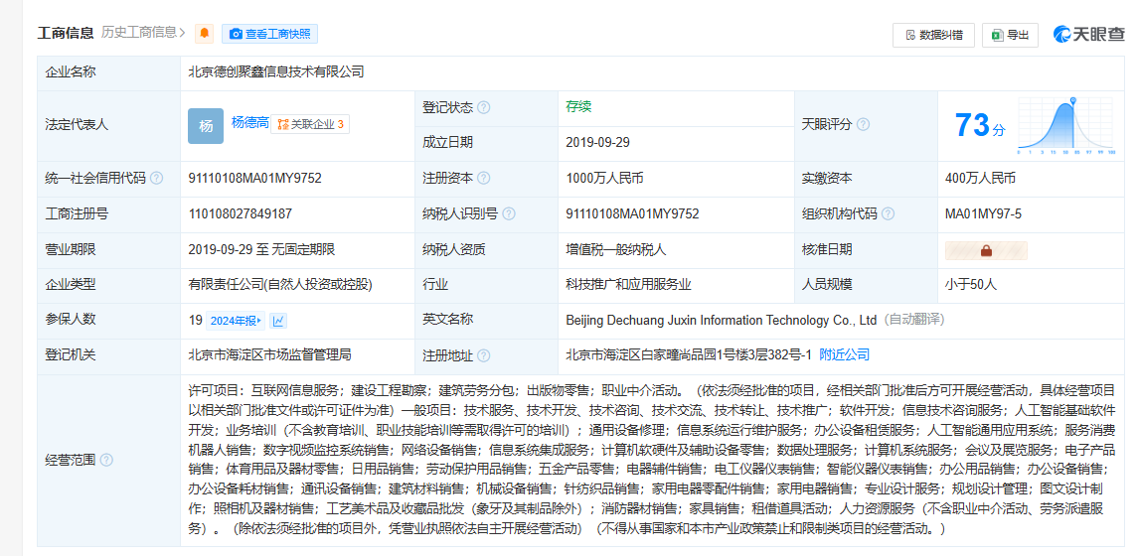Click taxpayer ID value under 纳税人识别号
This screenshot has height=556, width=1138.
633,213
